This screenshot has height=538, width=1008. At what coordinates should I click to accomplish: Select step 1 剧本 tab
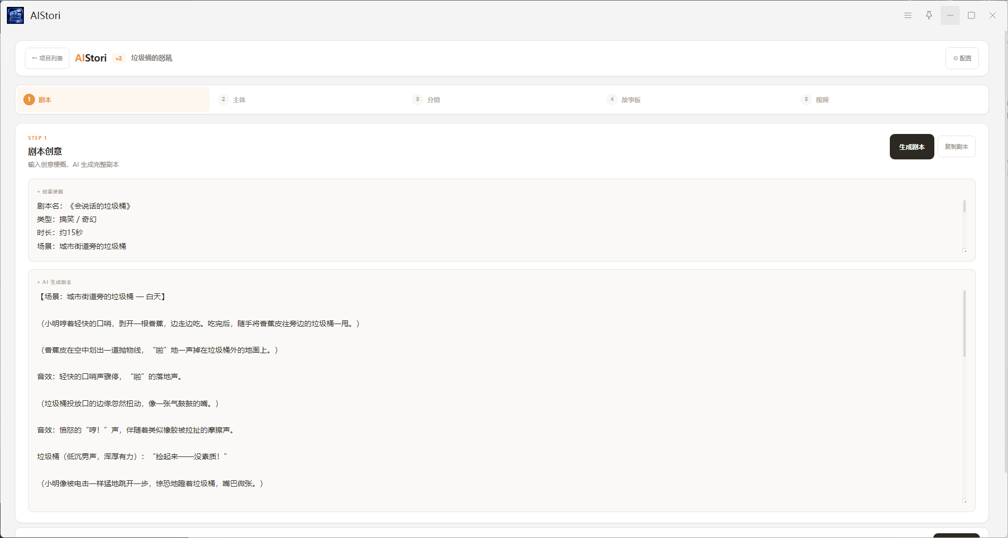(113, 100)
